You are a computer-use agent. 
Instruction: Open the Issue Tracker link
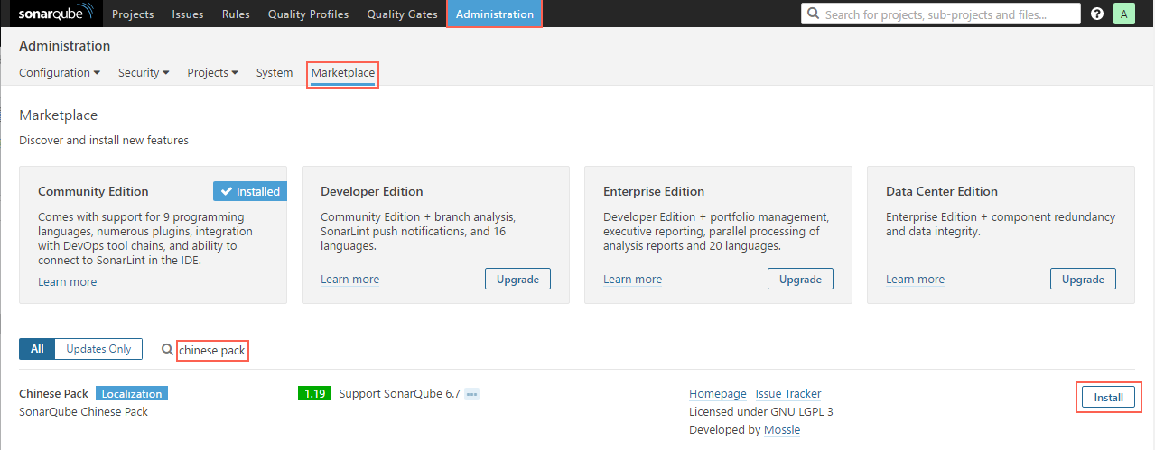click(787, 394)
